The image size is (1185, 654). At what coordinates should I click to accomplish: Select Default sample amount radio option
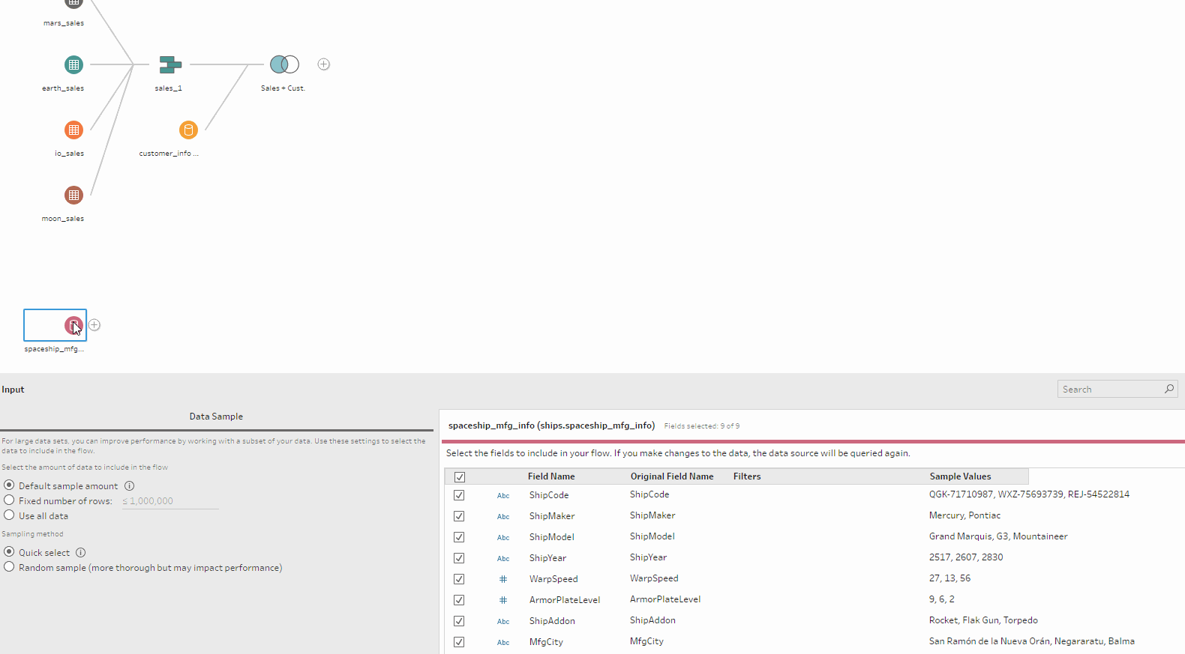click(x=9, y=485)
